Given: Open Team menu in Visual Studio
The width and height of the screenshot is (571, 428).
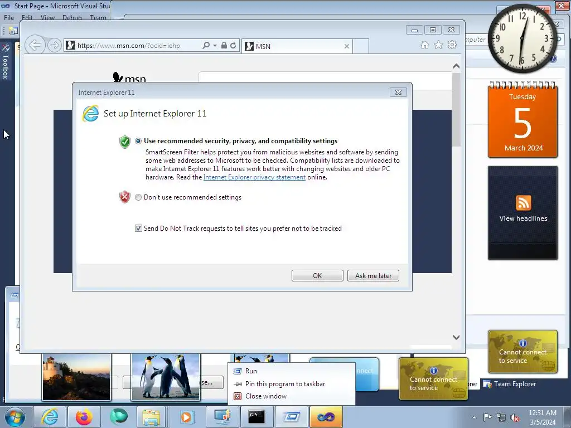Looking at the screenshot, I should [98, 17].
